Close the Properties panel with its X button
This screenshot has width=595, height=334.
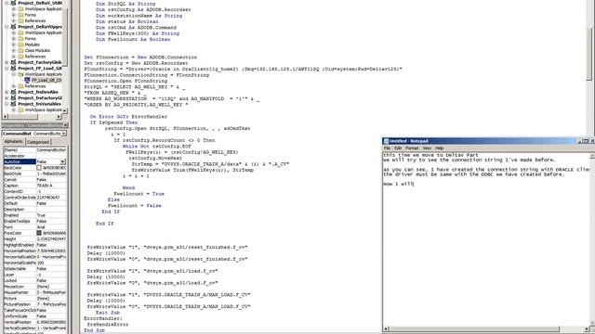pyautogui.click(x=65, y=125)
